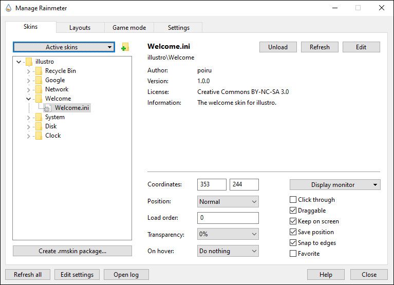
Task: Click the Network folder icon
Action: 39,89
